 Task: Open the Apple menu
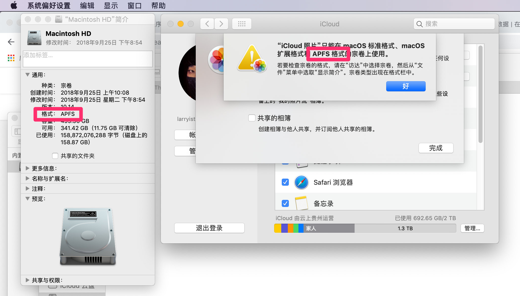[14, 5]
